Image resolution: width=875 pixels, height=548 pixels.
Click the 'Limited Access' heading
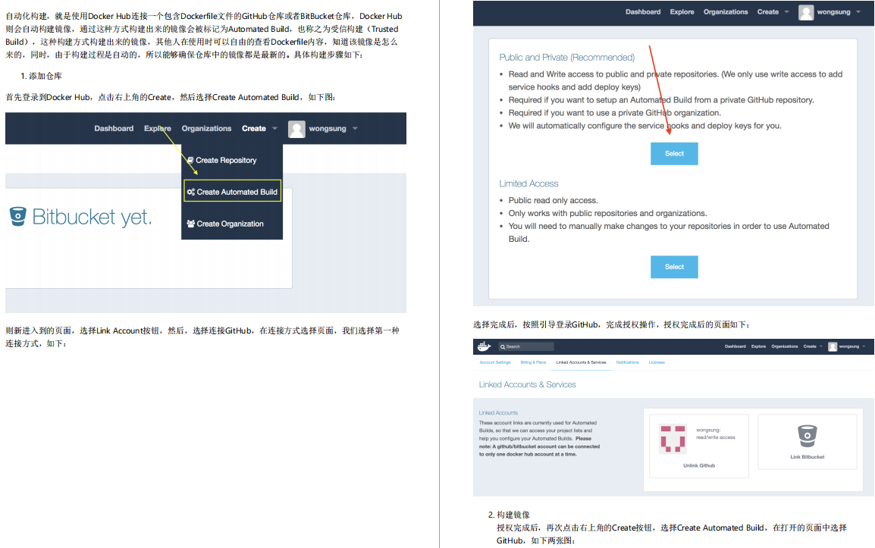(528, 183)
